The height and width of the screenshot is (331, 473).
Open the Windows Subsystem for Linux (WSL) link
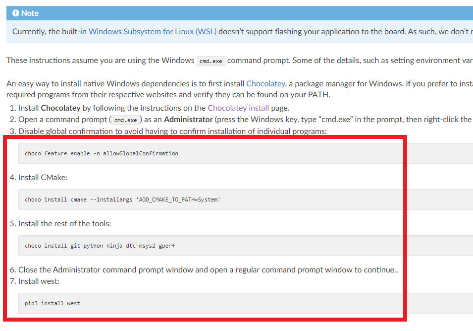tap(153, 31)
